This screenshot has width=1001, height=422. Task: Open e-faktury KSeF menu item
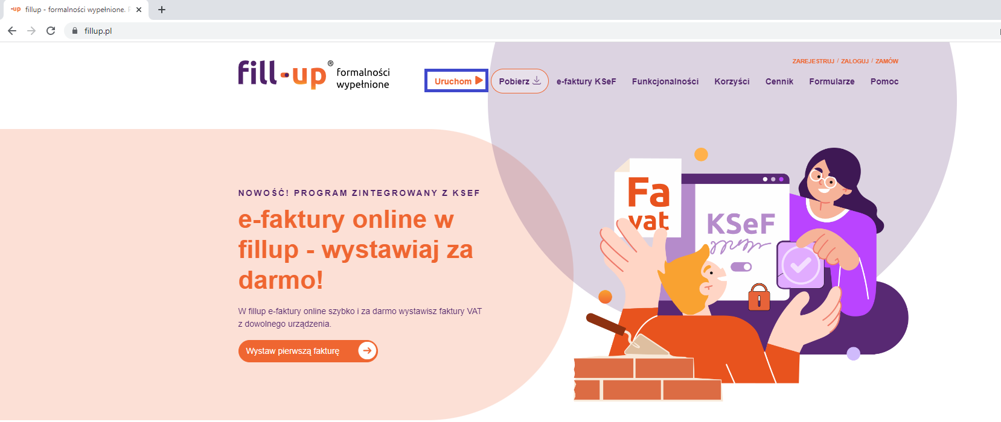tap(586, 81)
